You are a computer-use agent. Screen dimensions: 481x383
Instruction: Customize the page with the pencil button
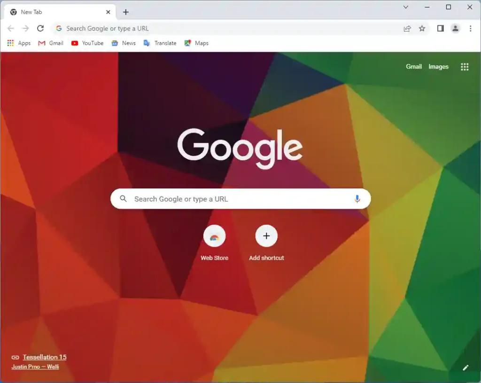click(465, 367)
